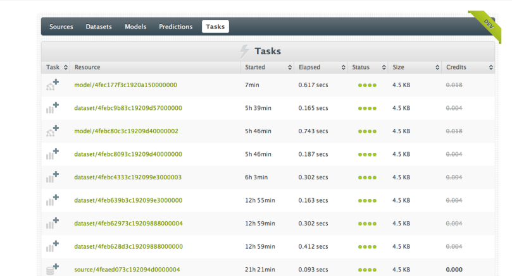Viewport: 512px width, 276px height.
Task: Switch to the Sources tab
Action: coord(61,27)
